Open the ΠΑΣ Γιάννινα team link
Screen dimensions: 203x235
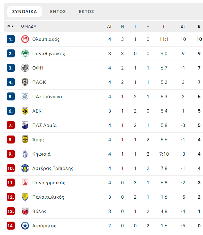[47, 97]
